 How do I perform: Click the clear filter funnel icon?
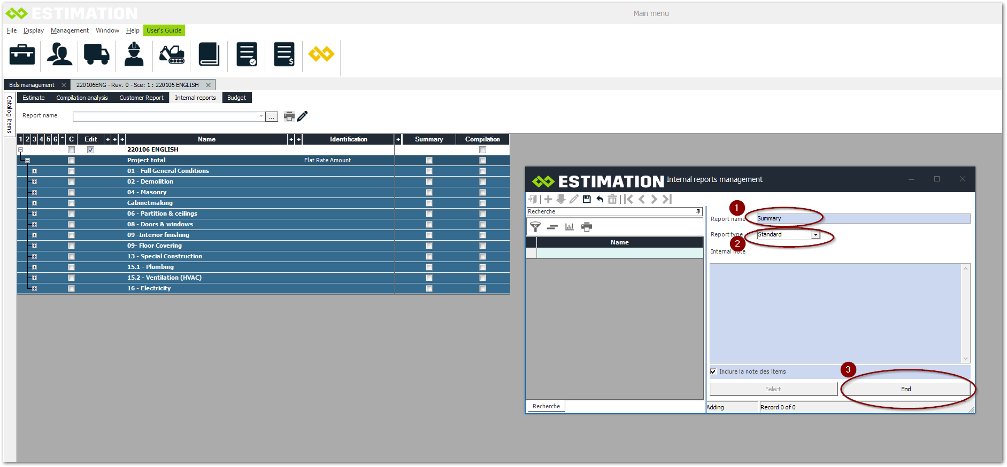(x=535, y=227)
